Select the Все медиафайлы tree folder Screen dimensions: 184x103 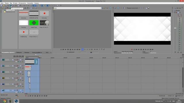pos(10,10)
